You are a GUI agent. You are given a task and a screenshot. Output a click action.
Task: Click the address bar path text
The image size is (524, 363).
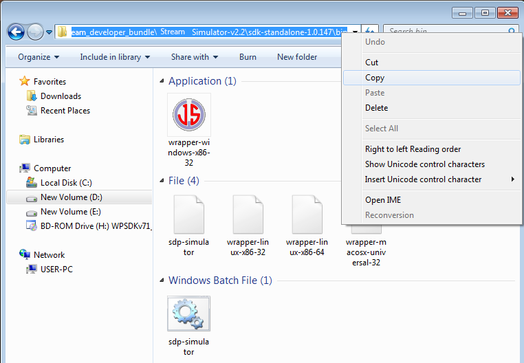coord(209,32)
